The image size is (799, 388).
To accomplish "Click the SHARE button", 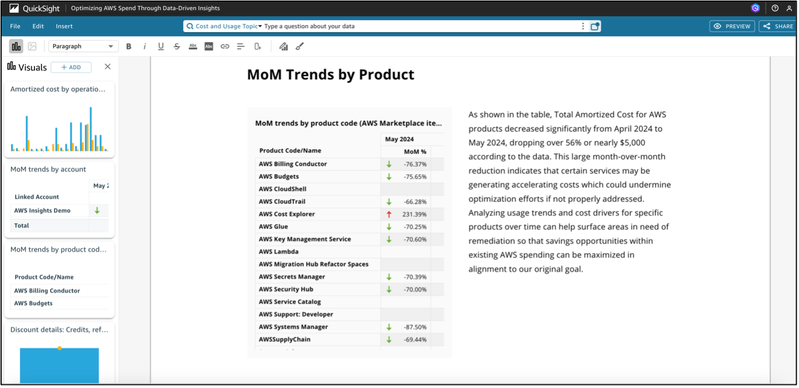I will click(x=778, y=26).
